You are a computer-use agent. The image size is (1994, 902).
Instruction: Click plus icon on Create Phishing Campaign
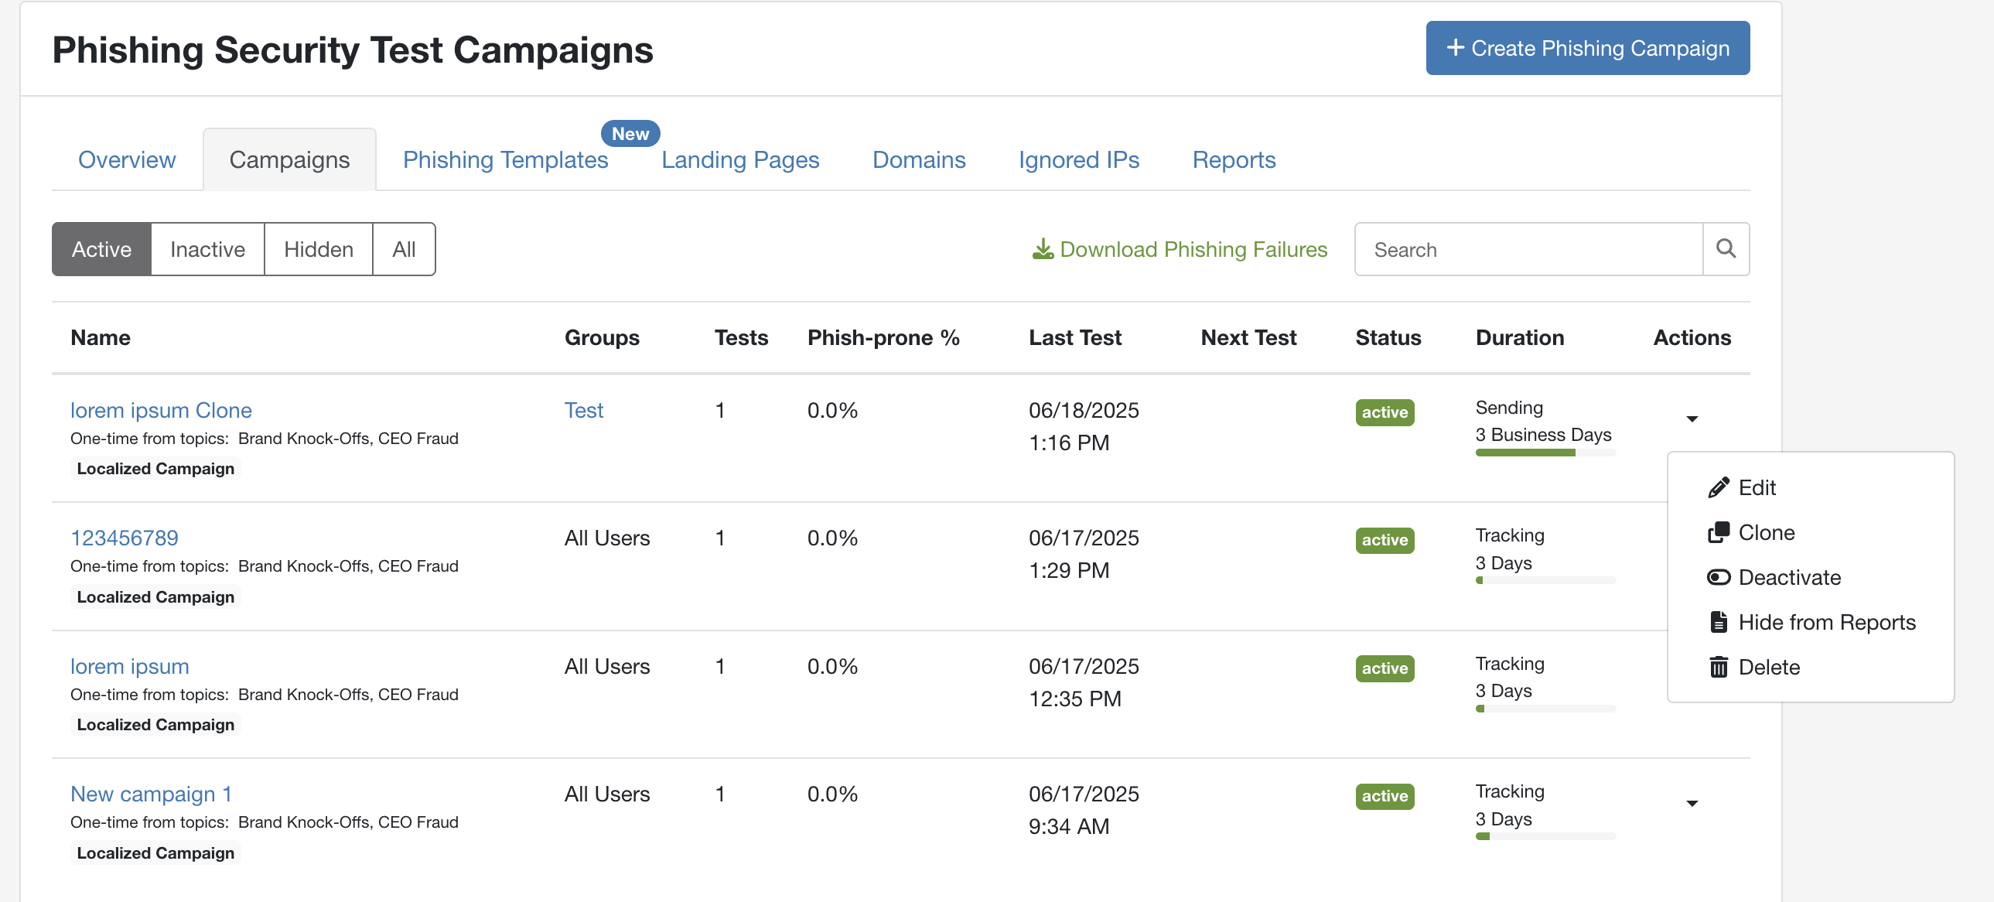pyautogui.click(x=1454, y=48)
